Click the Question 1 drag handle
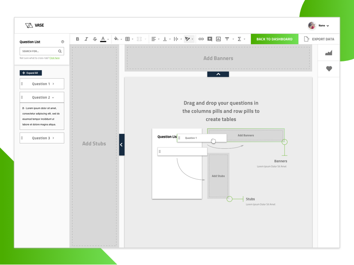 pyautogui.click(x=22, y=84)
